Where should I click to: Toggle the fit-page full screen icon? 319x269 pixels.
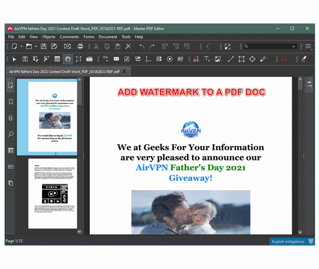228,46
